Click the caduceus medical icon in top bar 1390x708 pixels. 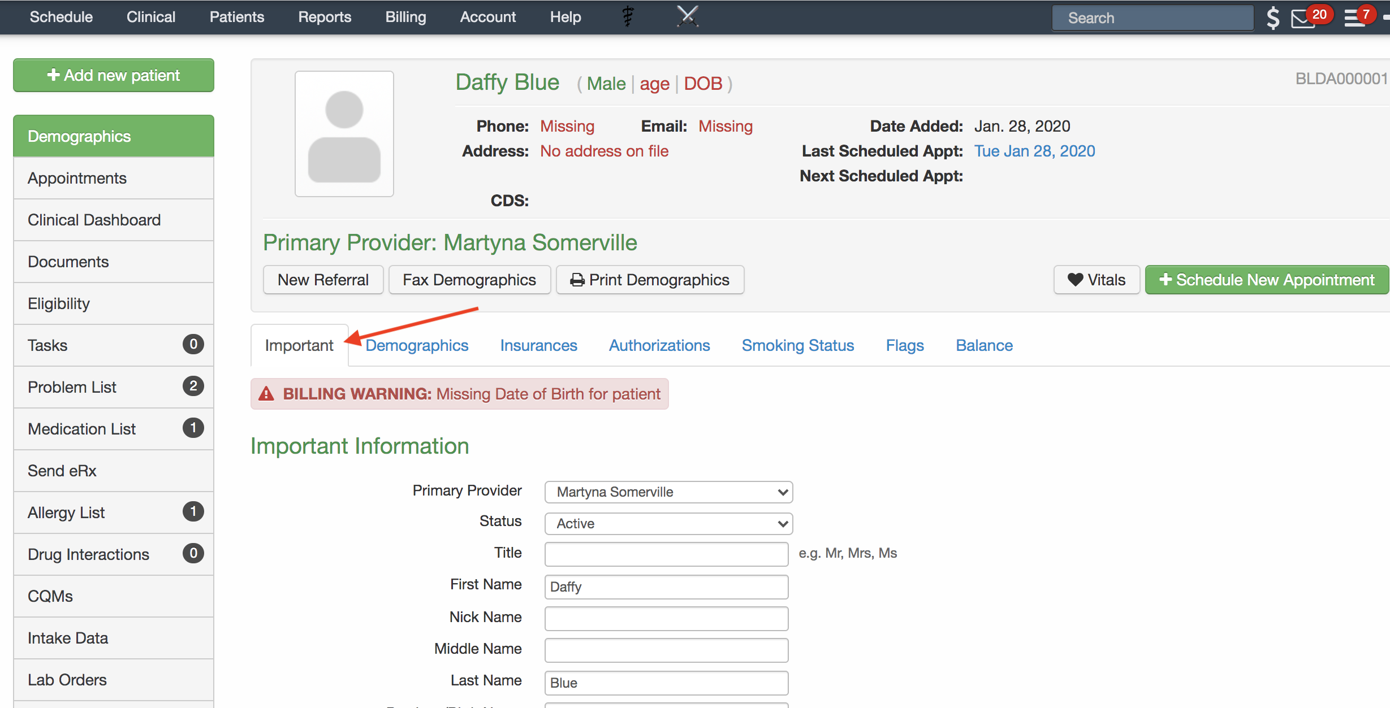(x=628, y=16)
